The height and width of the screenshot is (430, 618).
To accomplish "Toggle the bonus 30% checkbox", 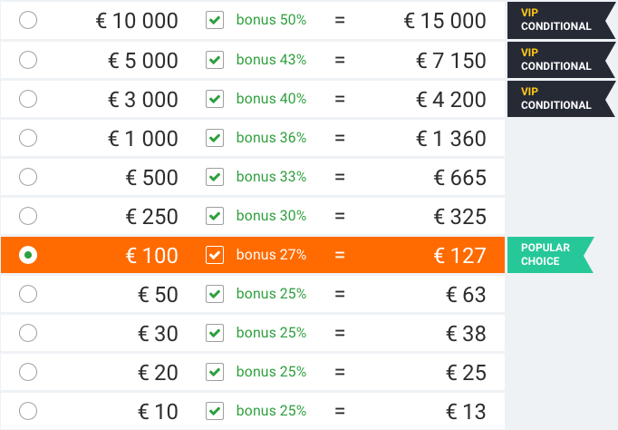I will [215, 216].
